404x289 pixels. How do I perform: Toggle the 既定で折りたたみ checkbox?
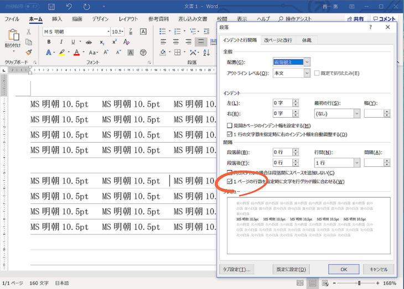pyautogui.click(x=317, y=73)
